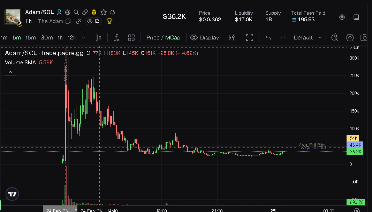Click the Liquidity $17.0K value

(x=244, y=20)
